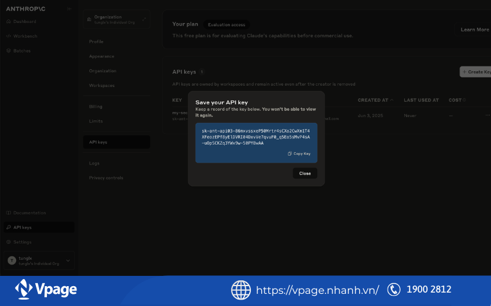This screenshot has width=491, height=306.
Task: Click the Documentation book icon
Action: click(x=8, y=213)
